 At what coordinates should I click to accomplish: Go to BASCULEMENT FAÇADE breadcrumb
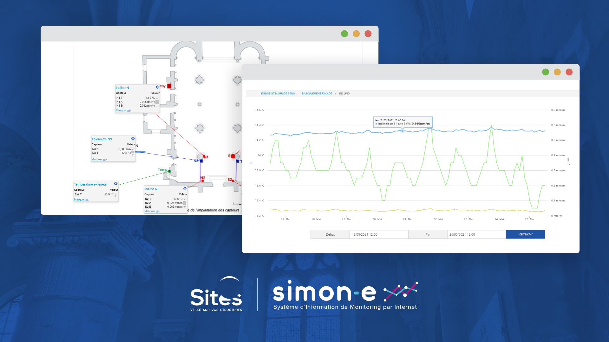pos(317,93)
